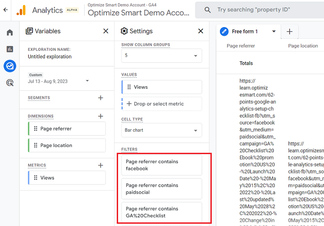The width and height of the screenshot is (324, 226).
Task: Switch to the Free form 1 tab
Action: [244, 32]
